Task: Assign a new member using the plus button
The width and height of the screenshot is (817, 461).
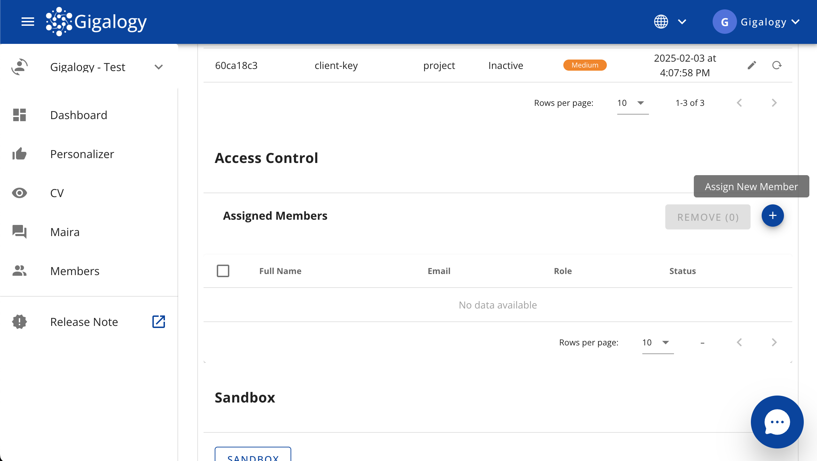Action: pyautogui.click(x=772, y=216)
